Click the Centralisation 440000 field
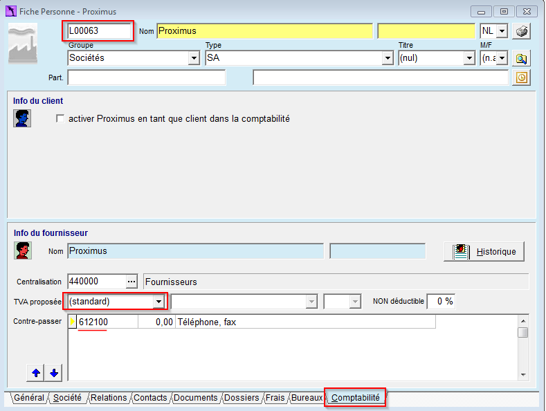The height and width of the screenshot is (411, 546). tap(97, 282)
